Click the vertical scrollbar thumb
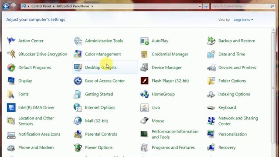The height and width of the screenshot is (157, 279). click(273, 88)
